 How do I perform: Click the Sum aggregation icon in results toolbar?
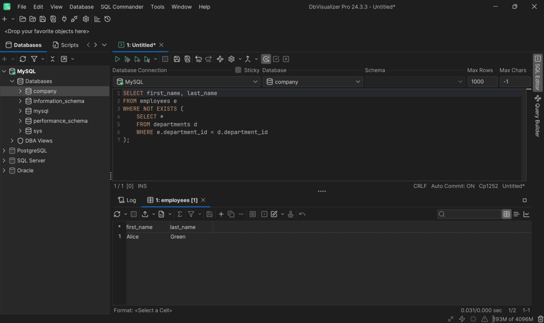pos(180,214)
